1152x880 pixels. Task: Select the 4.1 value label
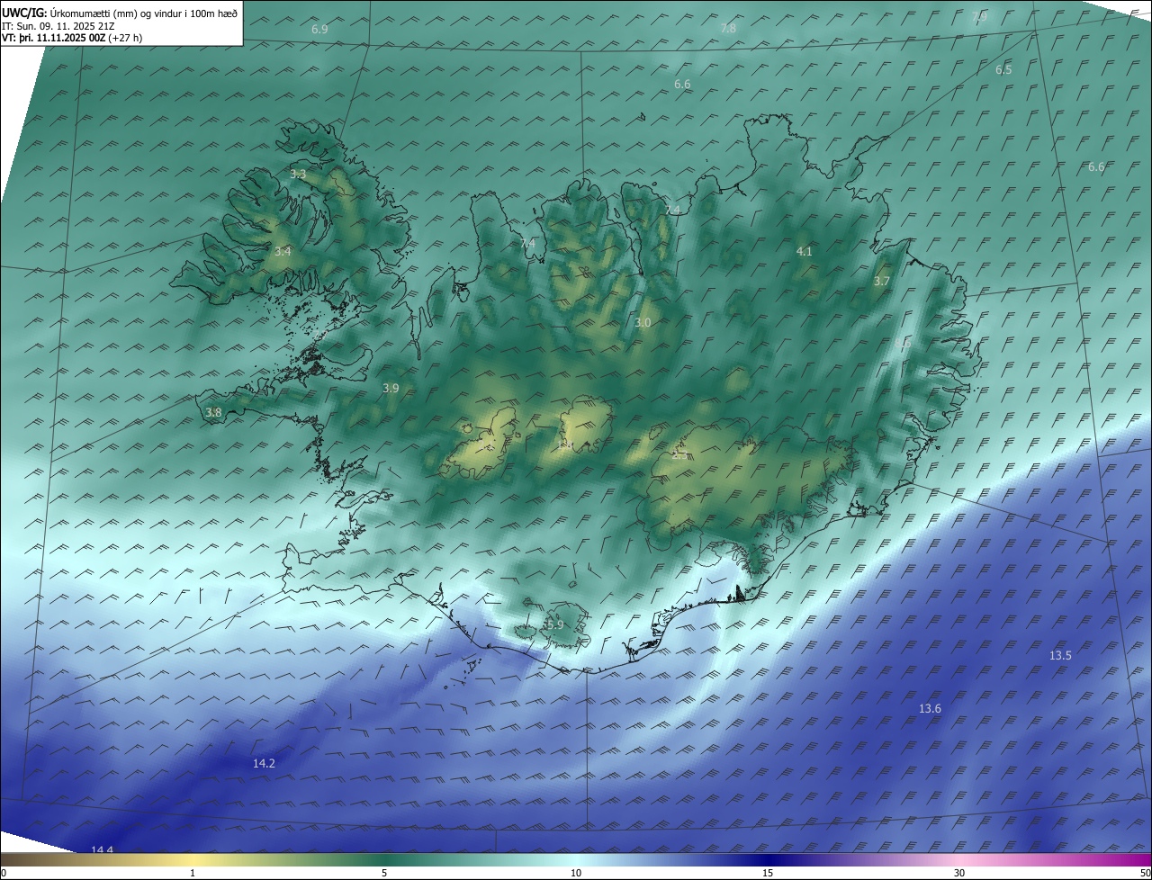(805, 252)
